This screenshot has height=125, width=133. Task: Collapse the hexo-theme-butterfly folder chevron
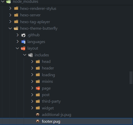tap(10, 28)
